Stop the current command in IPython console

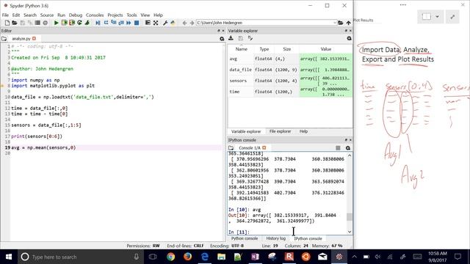point(338,148)
